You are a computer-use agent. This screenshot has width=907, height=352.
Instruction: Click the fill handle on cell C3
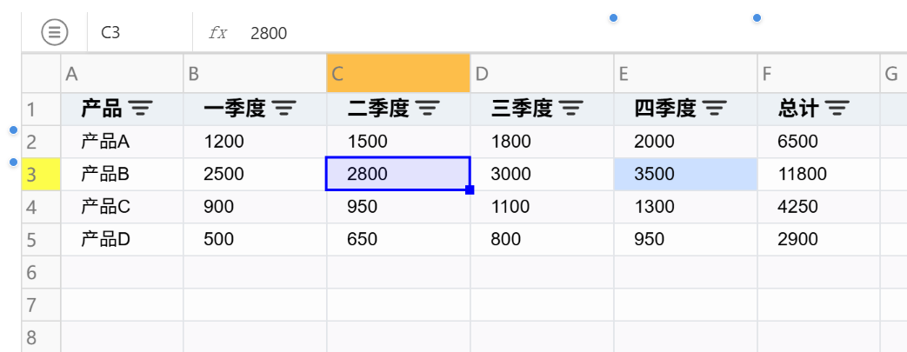coord(470,189)
